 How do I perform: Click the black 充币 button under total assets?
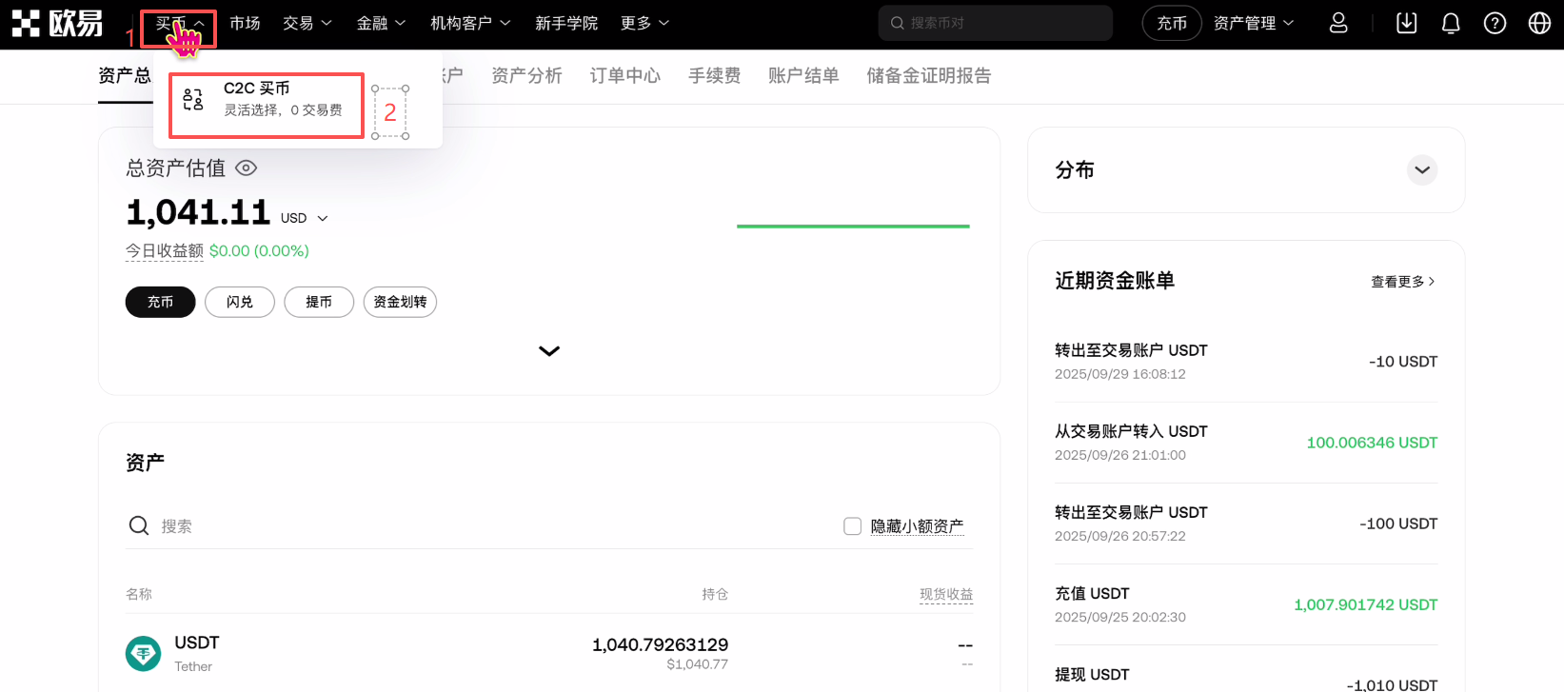click(160, 302)
